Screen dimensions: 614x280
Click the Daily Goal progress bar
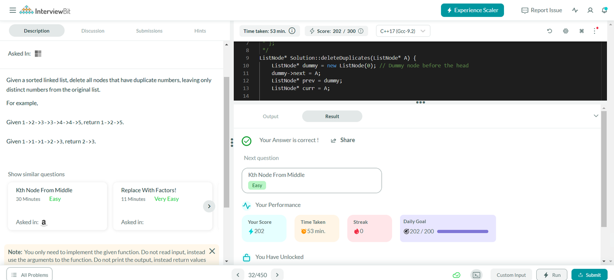[463, 231]
